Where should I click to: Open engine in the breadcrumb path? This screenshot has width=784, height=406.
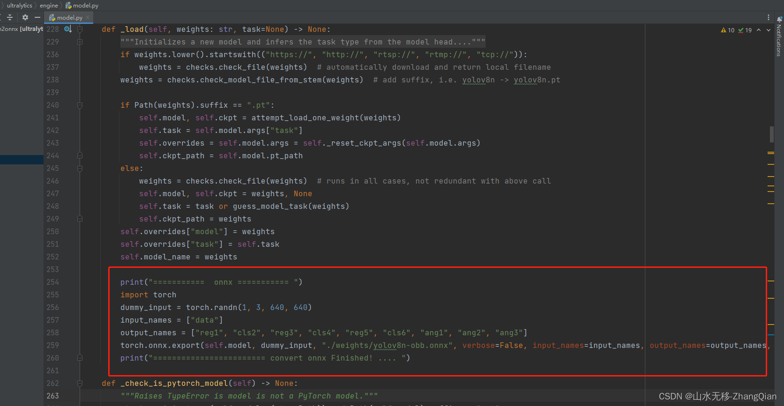pos(49,6)
